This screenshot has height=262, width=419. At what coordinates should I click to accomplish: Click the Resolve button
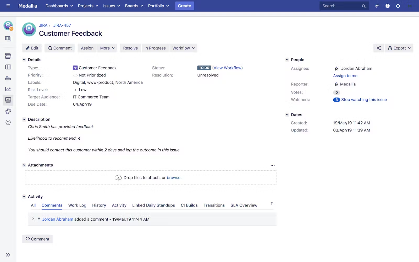(130, 48)
